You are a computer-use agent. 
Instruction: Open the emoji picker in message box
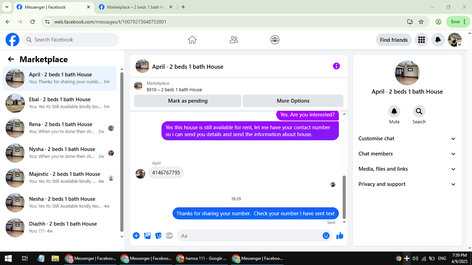point(326,236)
